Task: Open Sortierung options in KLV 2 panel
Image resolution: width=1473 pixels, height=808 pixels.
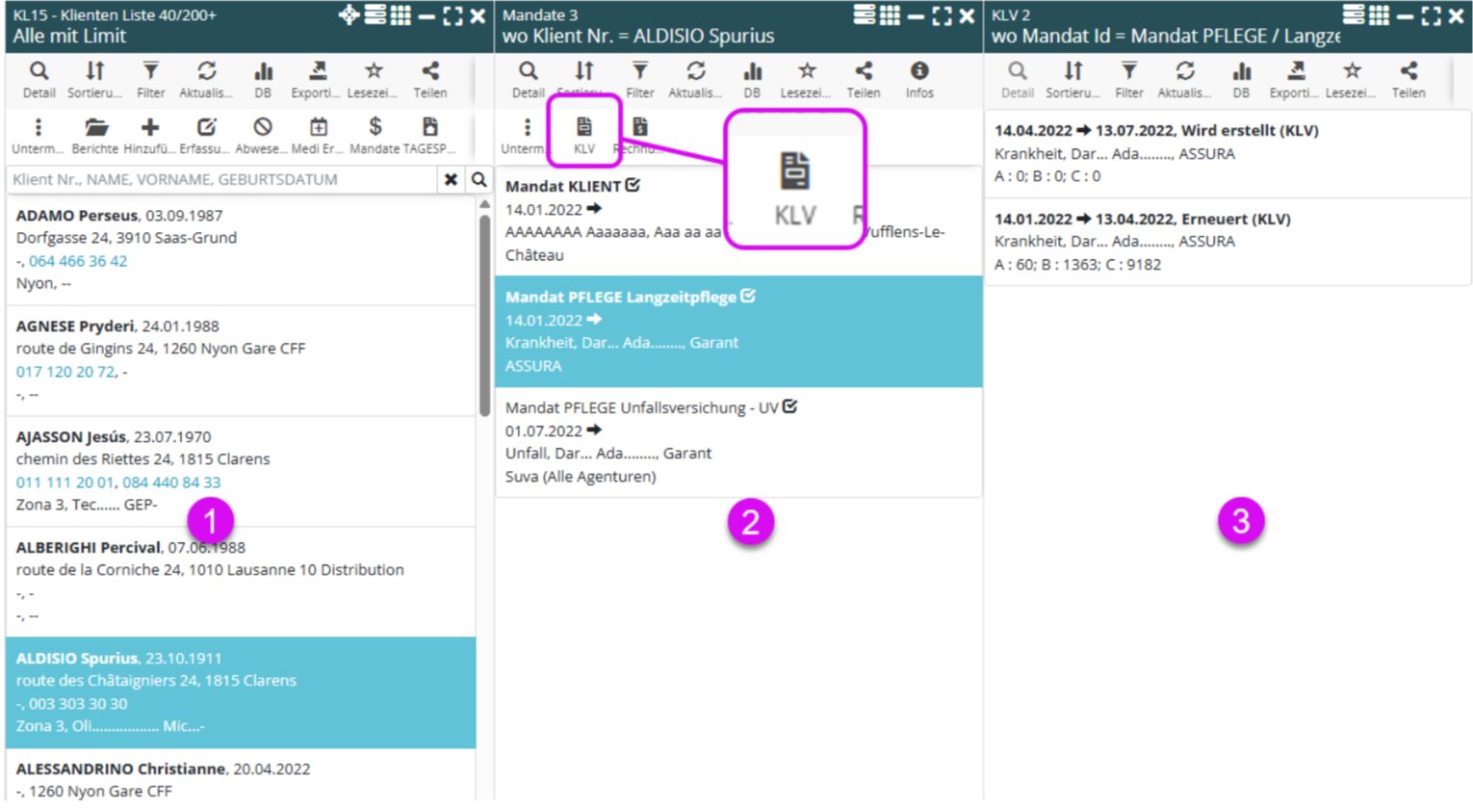Action: [1072, 78]
